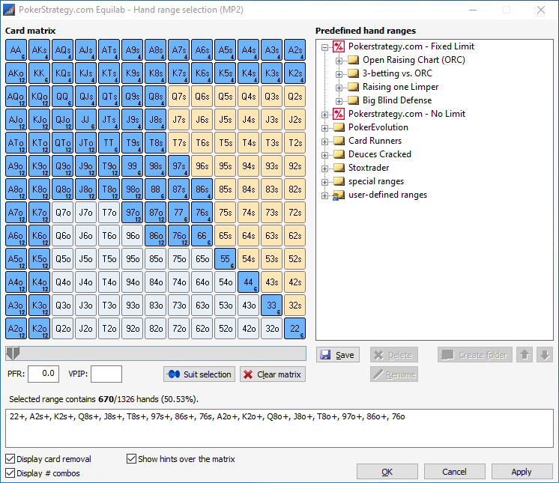Click the No Limit red card icon
The width and height of the screenshot is (559, 483).
point(339,114)
